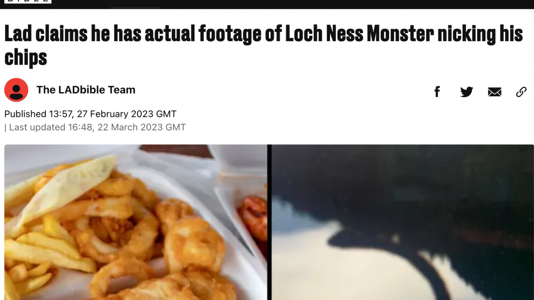Open the dark Loch Ness footage image
The image size is (534, 300).
(x=402, y=222)
